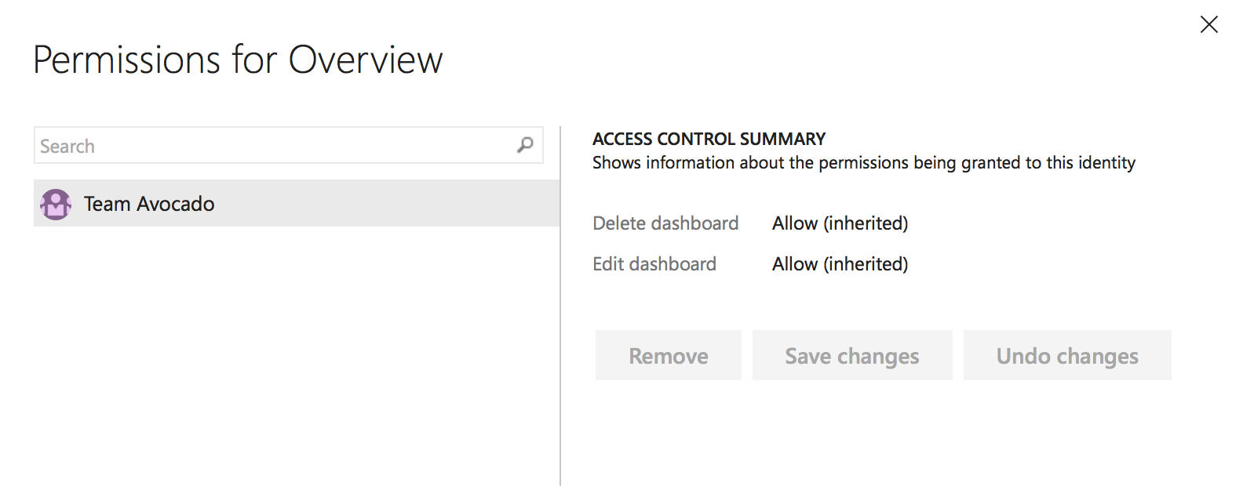Click the vertical divider between panes

click(560, 306)
